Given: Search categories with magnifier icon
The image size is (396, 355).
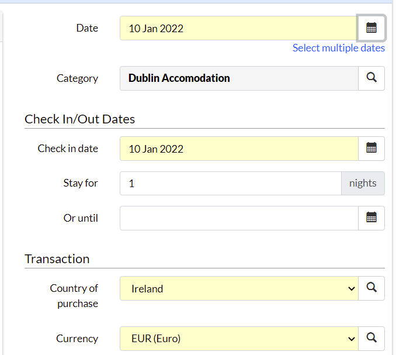Looking at the screenshot, I should click(371, 78).
